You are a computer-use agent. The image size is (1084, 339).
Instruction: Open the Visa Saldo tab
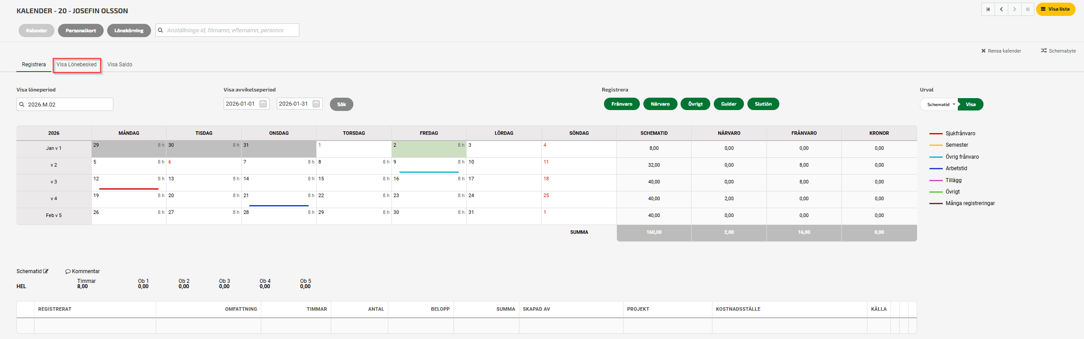pos(120,65)
